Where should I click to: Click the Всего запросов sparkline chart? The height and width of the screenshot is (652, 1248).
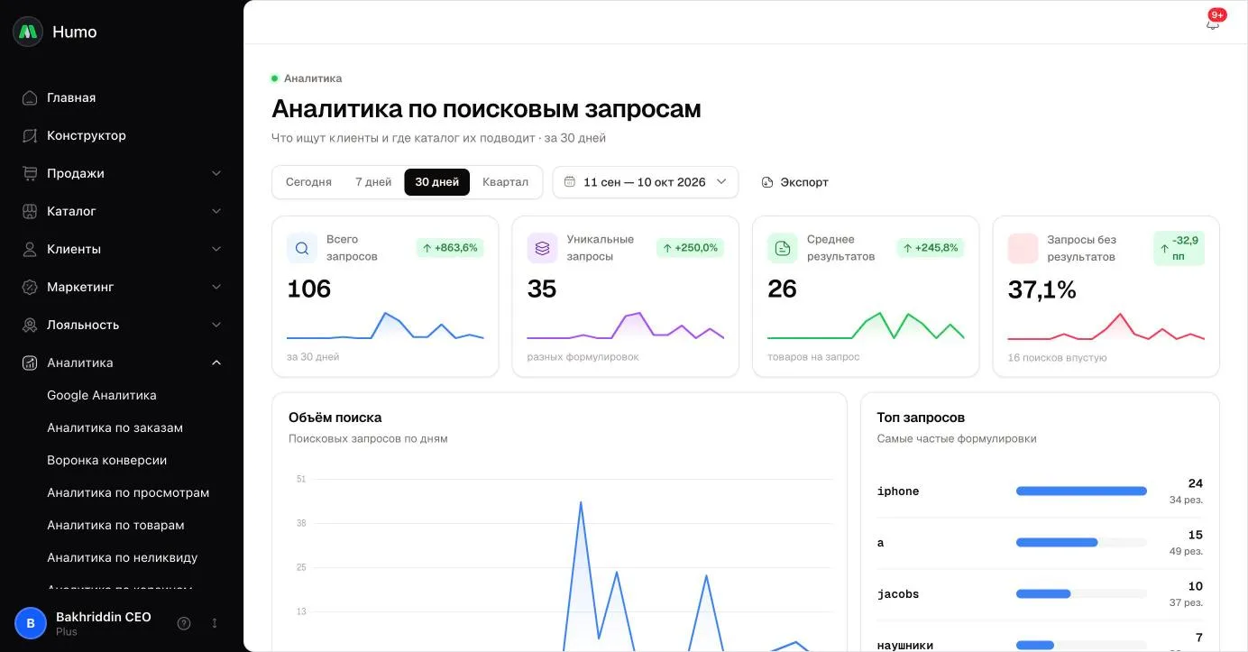tap(385, 326)
